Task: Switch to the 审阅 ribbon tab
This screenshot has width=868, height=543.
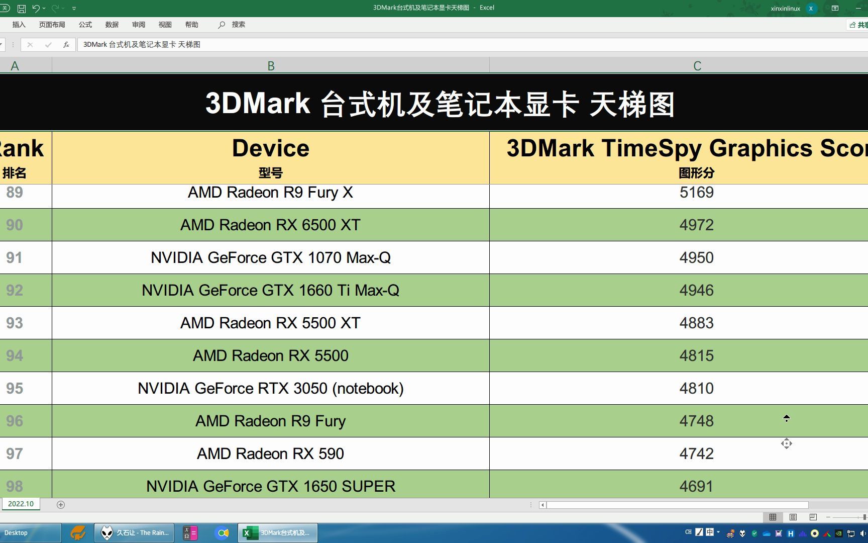Action: click(x=139, y=25)
